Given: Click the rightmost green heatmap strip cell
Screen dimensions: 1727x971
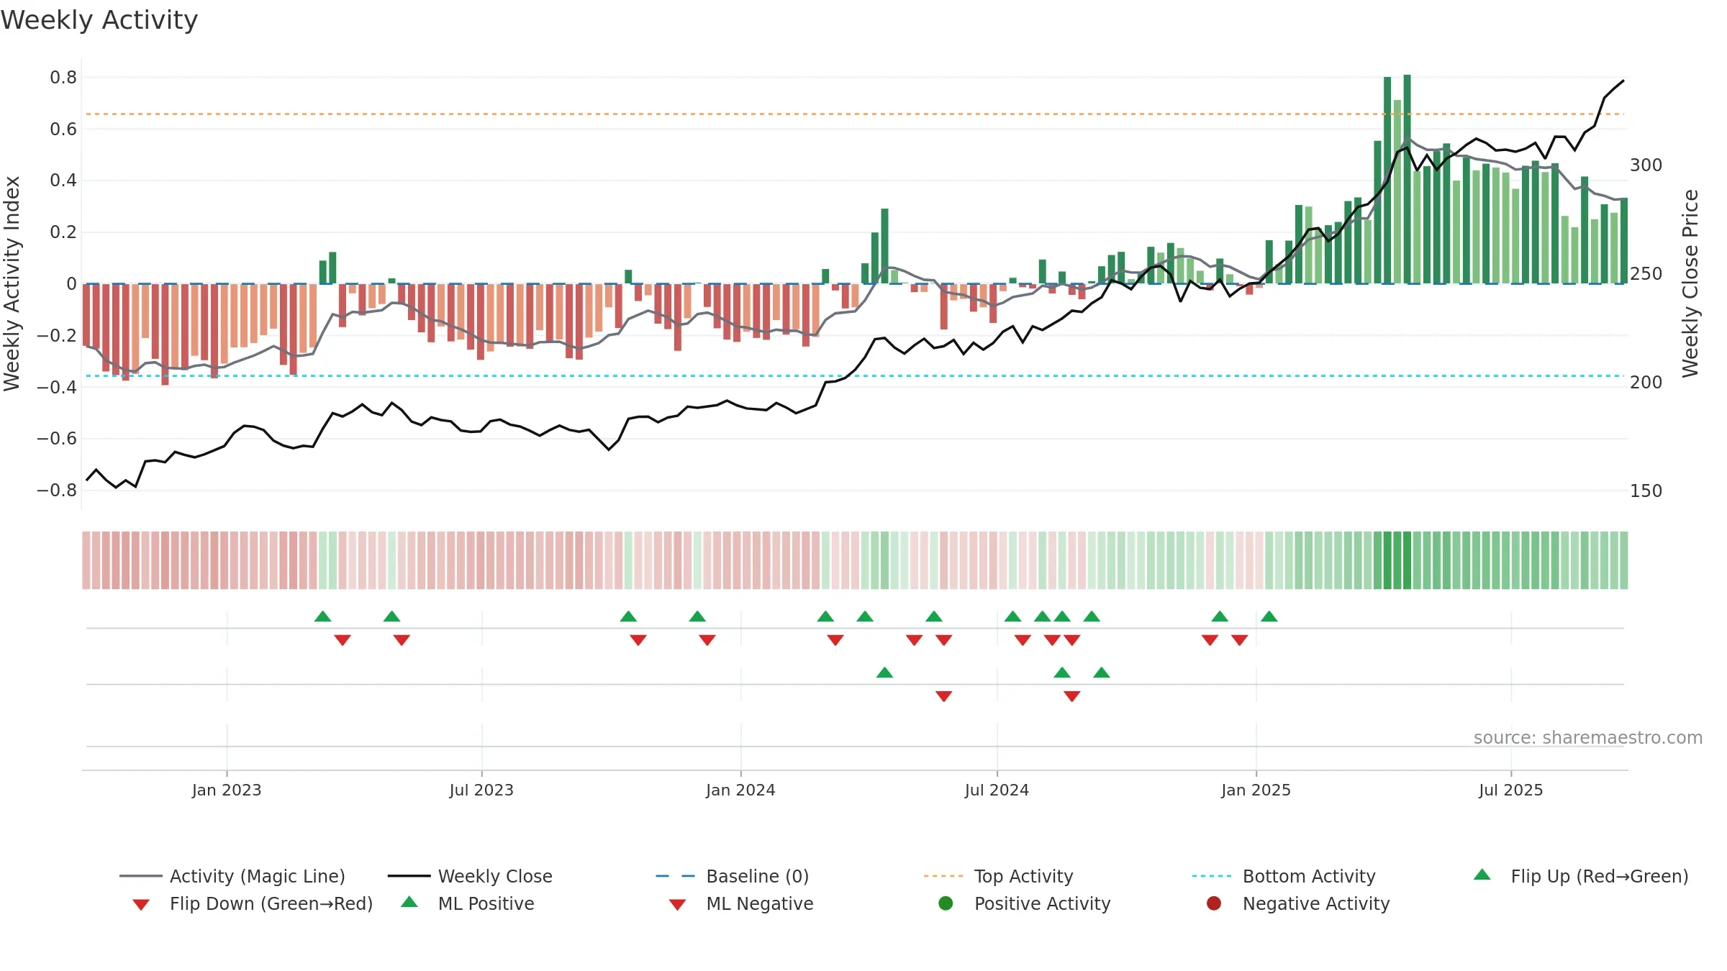Looking at the screenshot, I should tap(1624, 560).
